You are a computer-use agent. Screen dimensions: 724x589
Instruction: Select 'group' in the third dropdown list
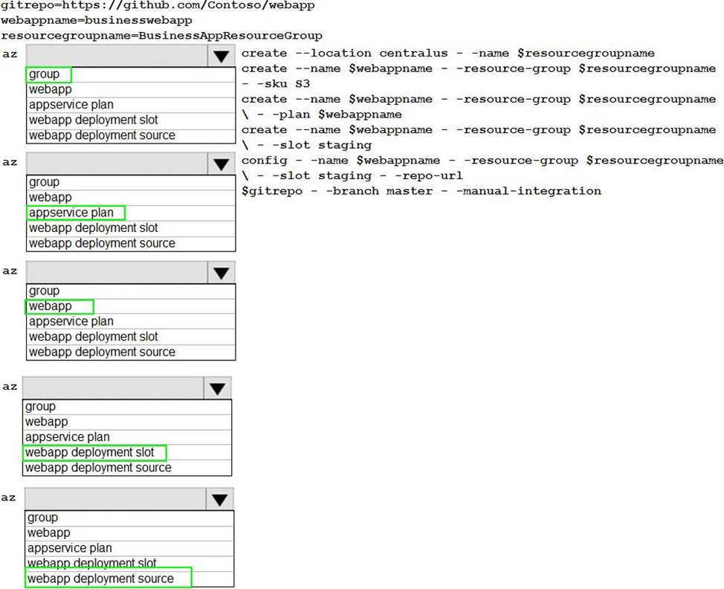click(x=131, y=291)
